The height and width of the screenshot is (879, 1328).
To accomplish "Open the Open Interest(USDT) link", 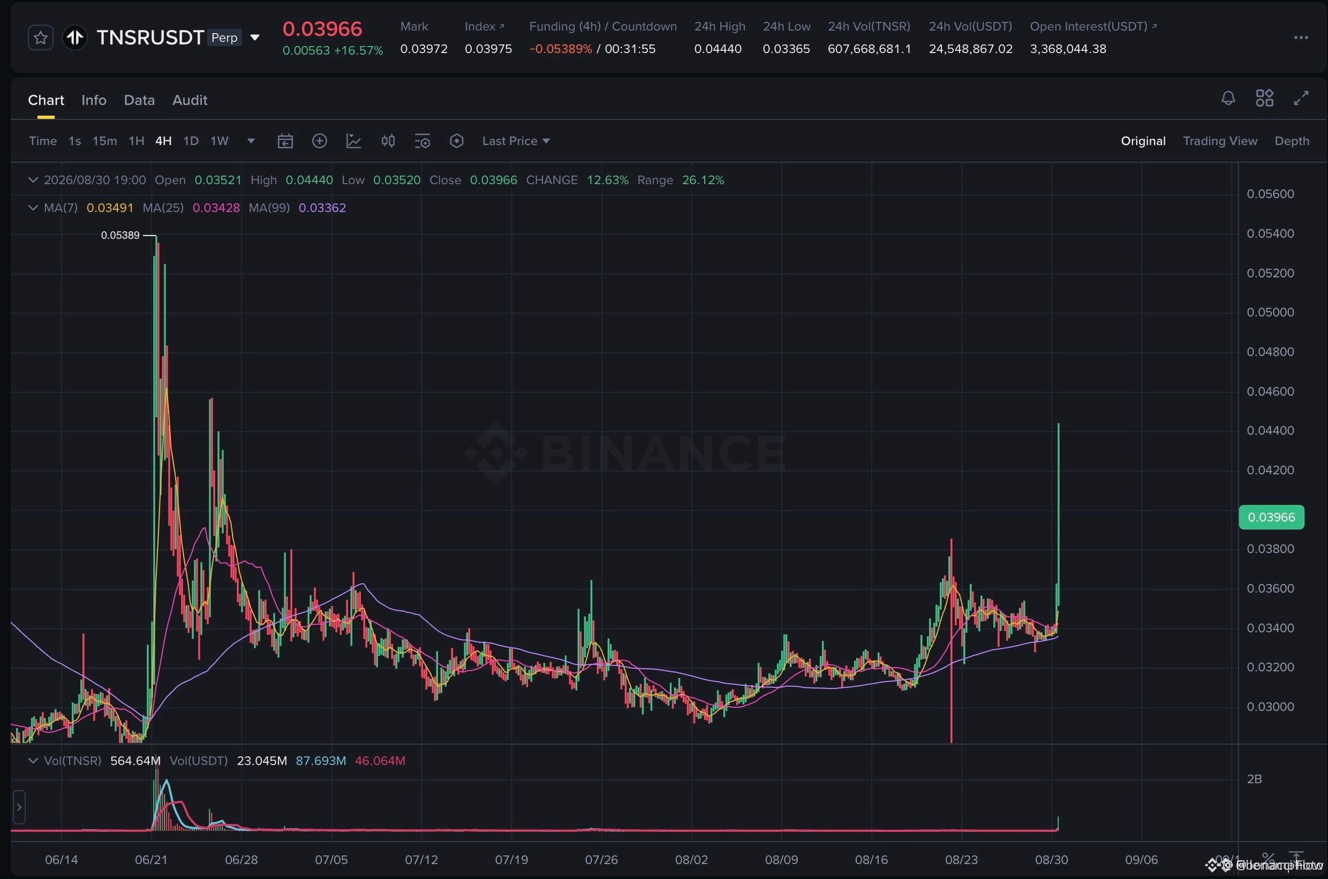I will (x=1093, y=26).
